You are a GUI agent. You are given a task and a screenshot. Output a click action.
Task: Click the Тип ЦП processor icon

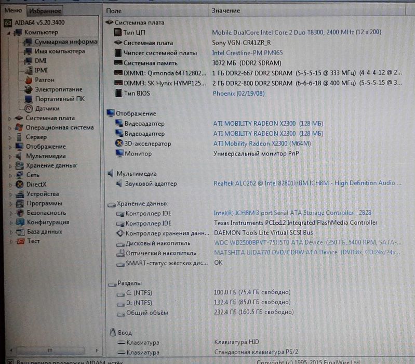117,32
